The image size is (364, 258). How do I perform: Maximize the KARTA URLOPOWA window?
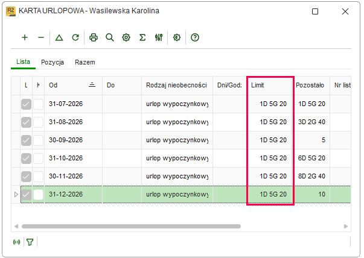coord(315,11)
